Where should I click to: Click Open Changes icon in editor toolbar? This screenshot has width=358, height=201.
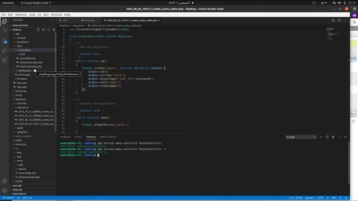tap(333, 20)
